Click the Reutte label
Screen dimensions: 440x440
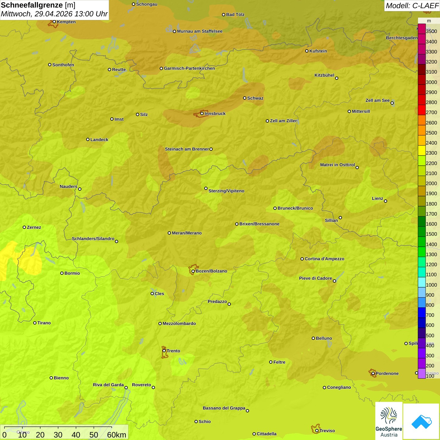[x=119, y=69]
